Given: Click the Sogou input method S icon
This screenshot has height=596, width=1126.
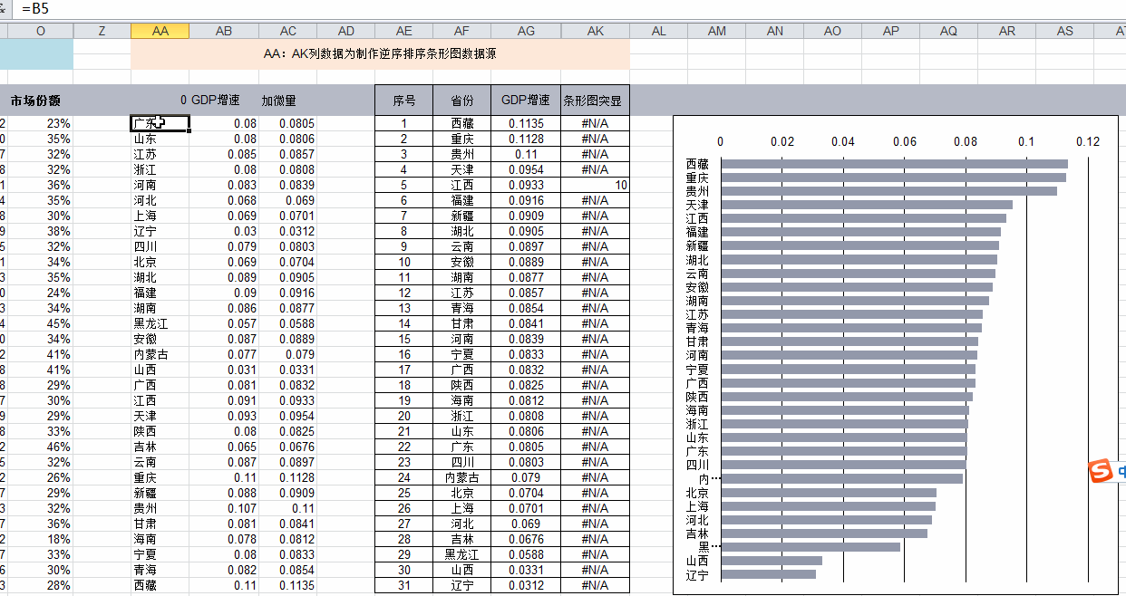Looking at the screenshot, I should (x=1101, y=472).
